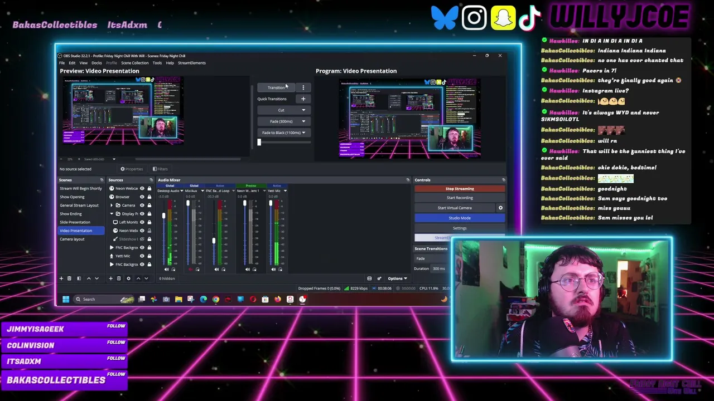Open Audio Mixer Options dropdown
Image resolution: width=714 pixels, height=401 pixels.
(x=398, y=278)
